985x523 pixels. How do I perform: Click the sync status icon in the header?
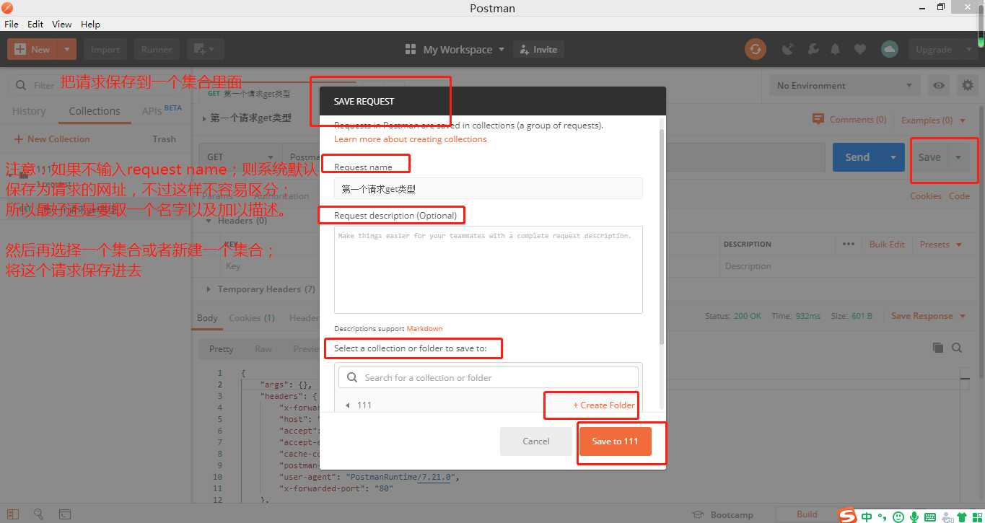click(756, 49)
